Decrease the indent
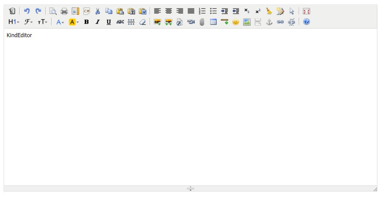Screen dimensions: 382x197 235,11
